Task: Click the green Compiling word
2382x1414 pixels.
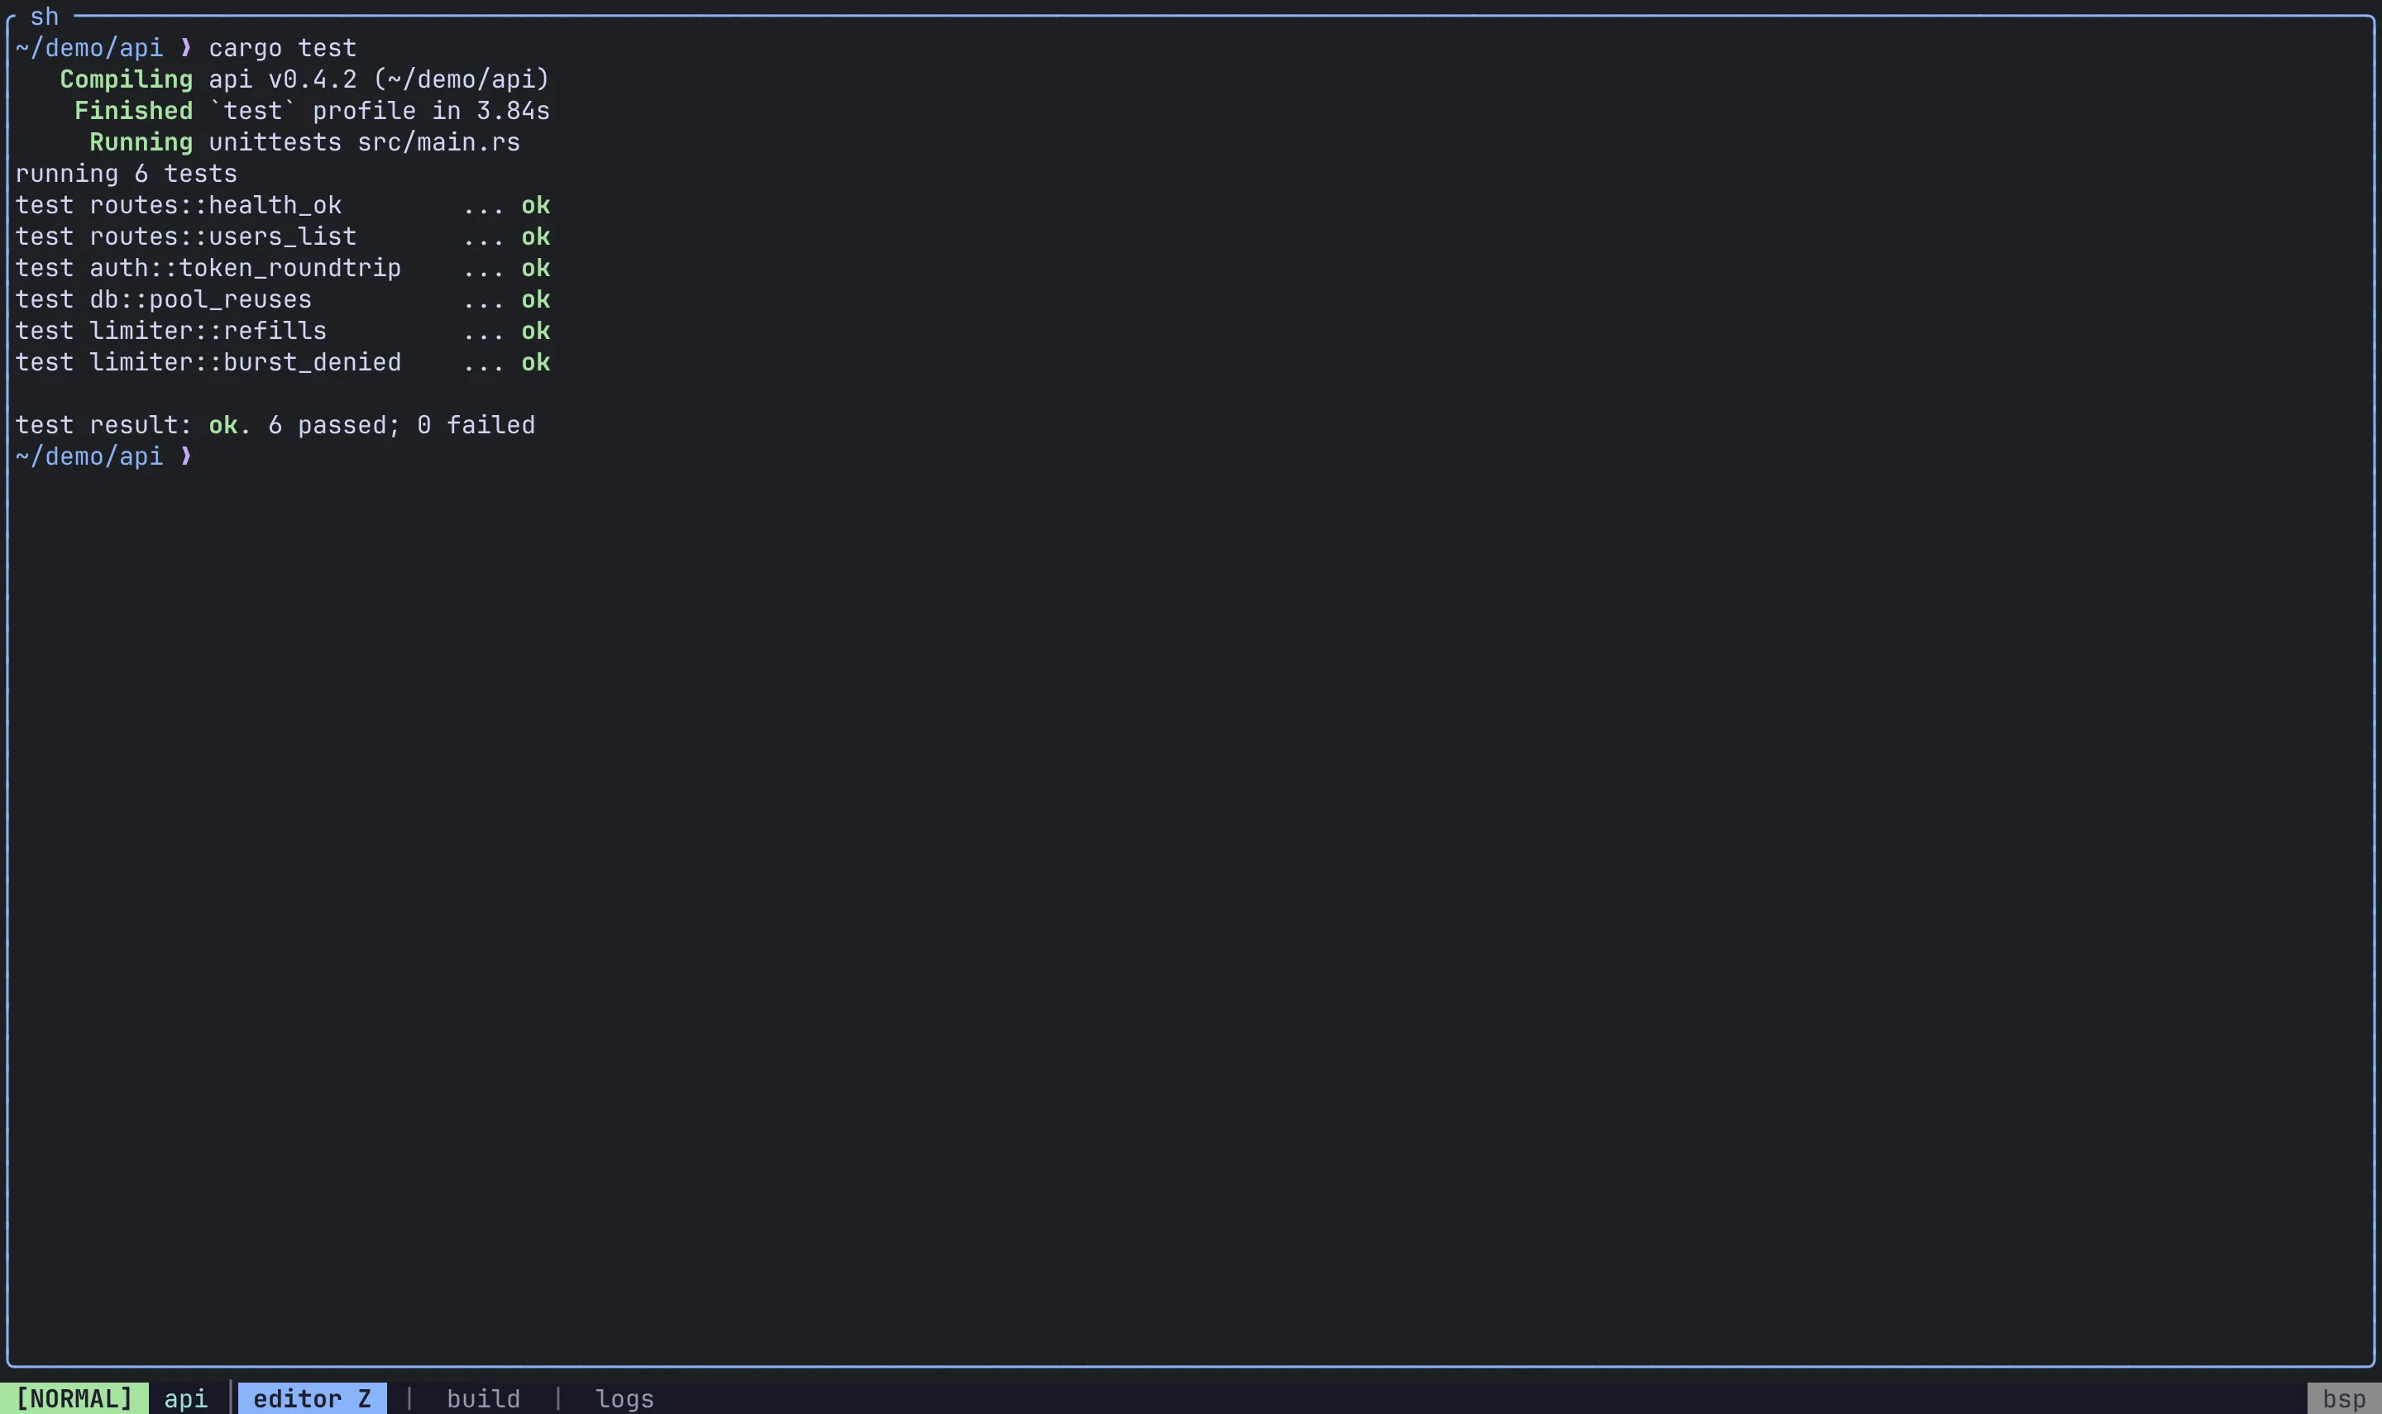Action: pyautogui.click(x=126, y=79)
